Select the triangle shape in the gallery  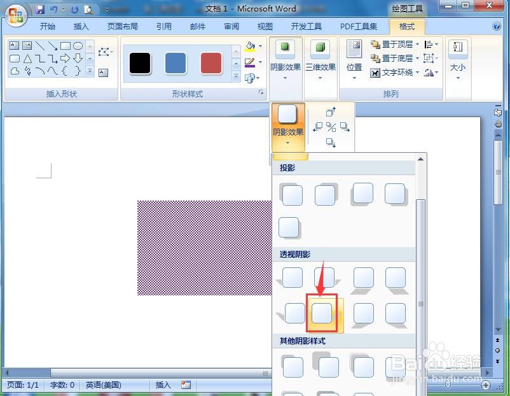pos(27,59)
